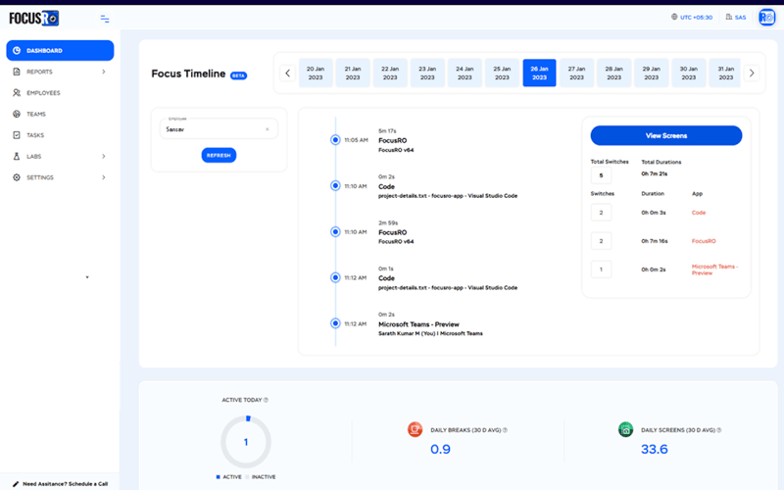The image size is (784, 490).
Task: Click Need Assistance? Schedule a Call link
Action: pyautogui.click(x=65, y=484)
